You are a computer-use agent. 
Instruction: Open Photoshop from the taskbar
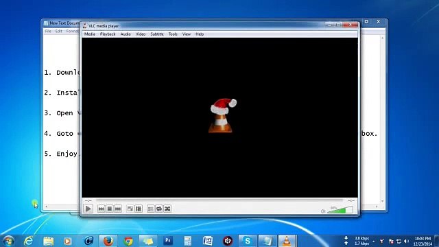point(168,241)
